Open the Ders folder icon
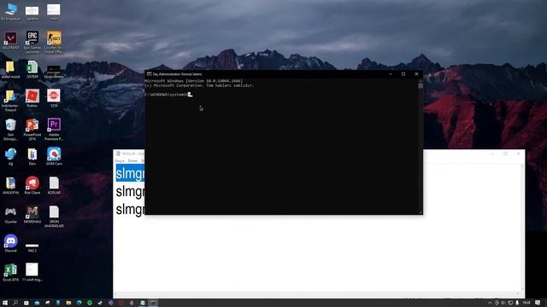Image resolution: width=547 pixels, height=307 pixels. [x=32, y=157]
